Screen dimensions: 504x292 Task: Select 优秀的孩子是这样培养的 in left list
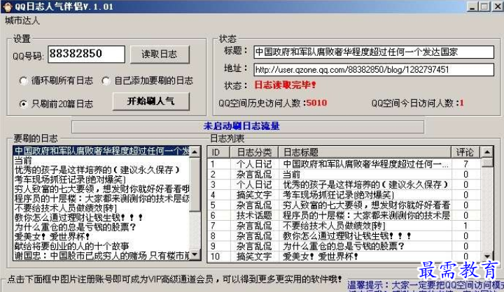pos(101,170)
